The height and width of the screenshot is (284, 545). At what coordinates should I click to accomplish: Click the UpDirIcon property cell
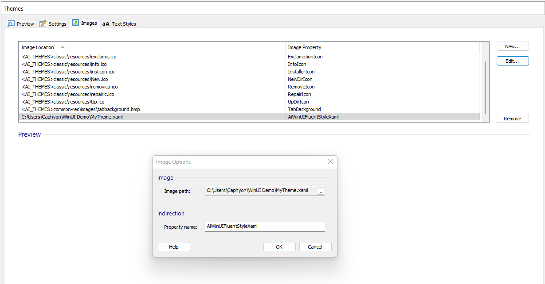[298, 102]
